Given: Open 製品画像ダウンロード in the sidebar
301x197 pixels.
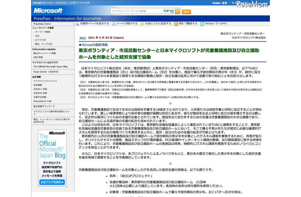Looking at the screenshot, I should (x=44, y=106).
